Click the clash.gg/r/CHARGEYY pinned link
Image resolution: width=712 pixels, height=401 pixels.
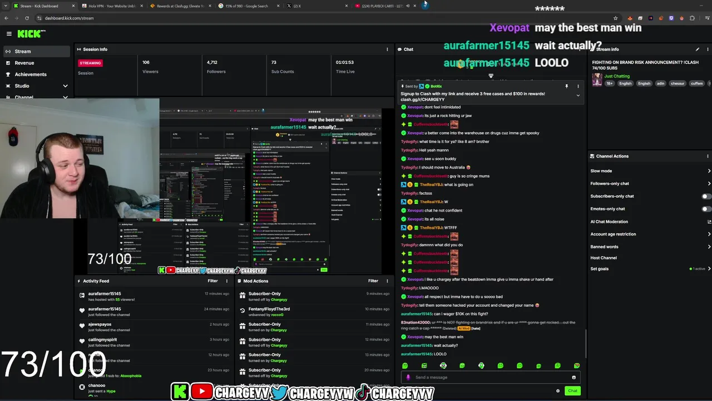pyautogui.click(x=423, y=100)
